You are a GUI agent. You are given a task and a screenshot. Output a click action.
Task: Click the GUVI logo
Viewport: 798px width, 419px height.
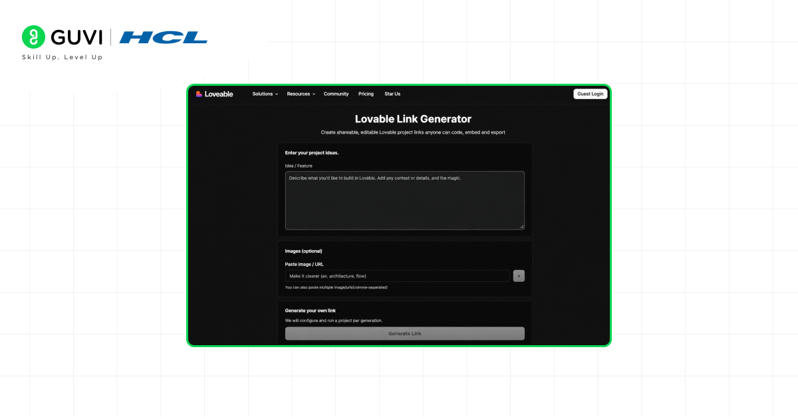click(62, 37)
